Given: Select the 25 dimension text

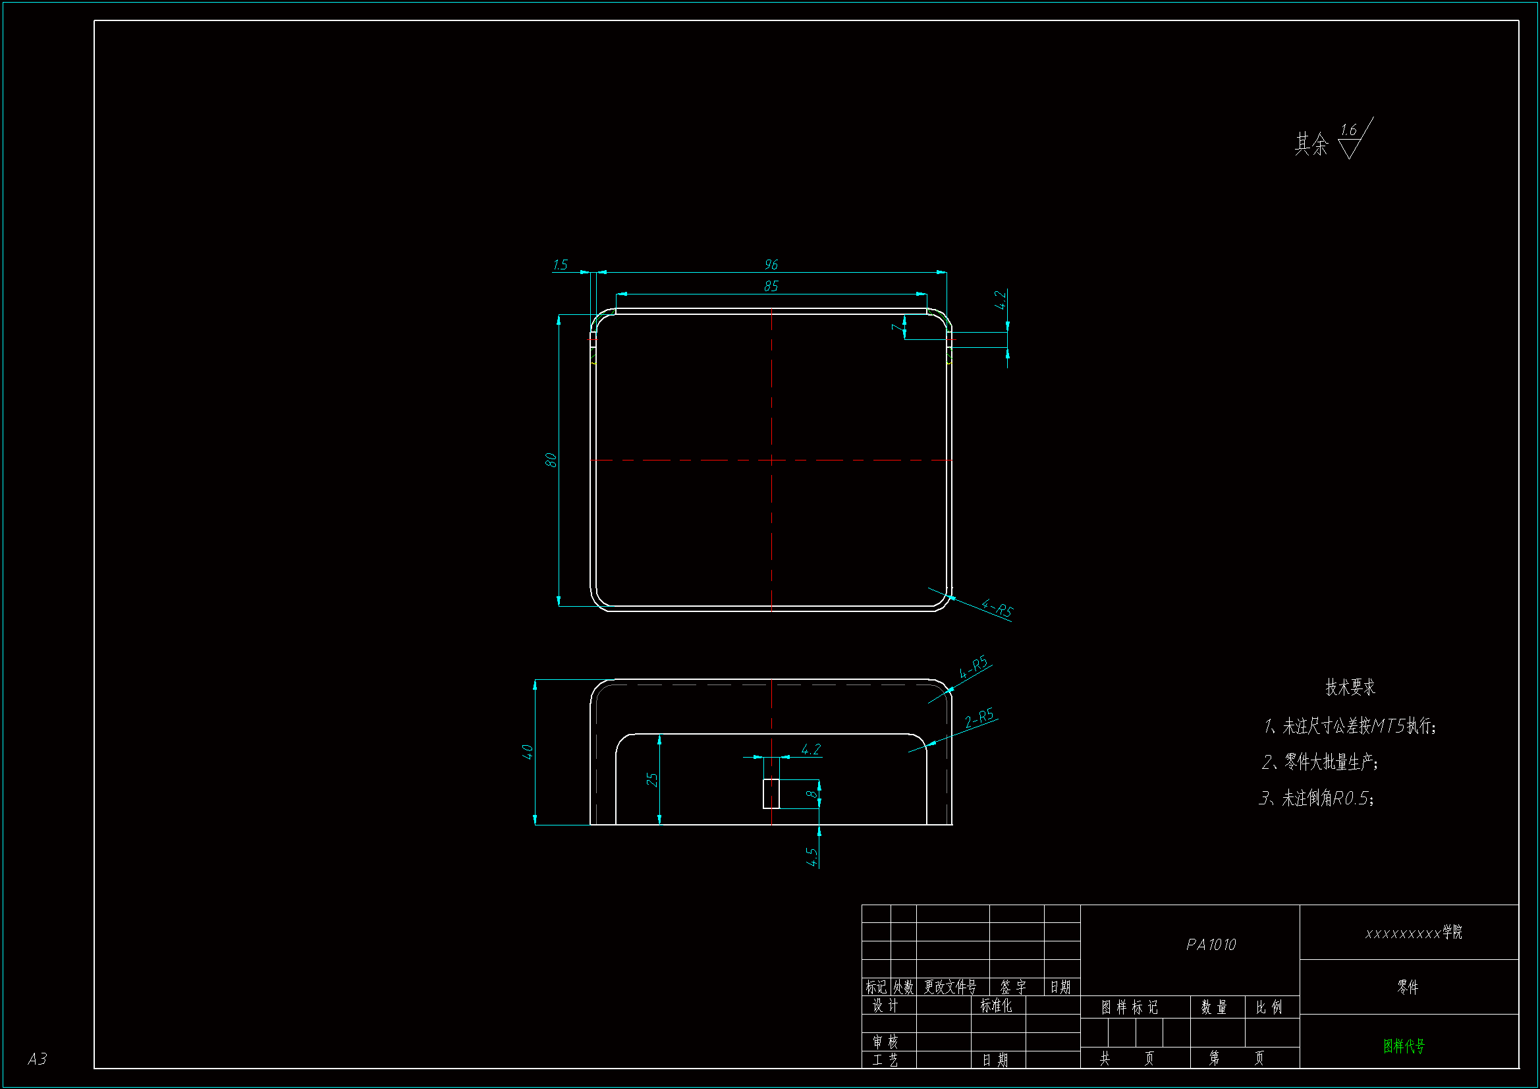Looking at the screenshot, I should click(651, 779).
